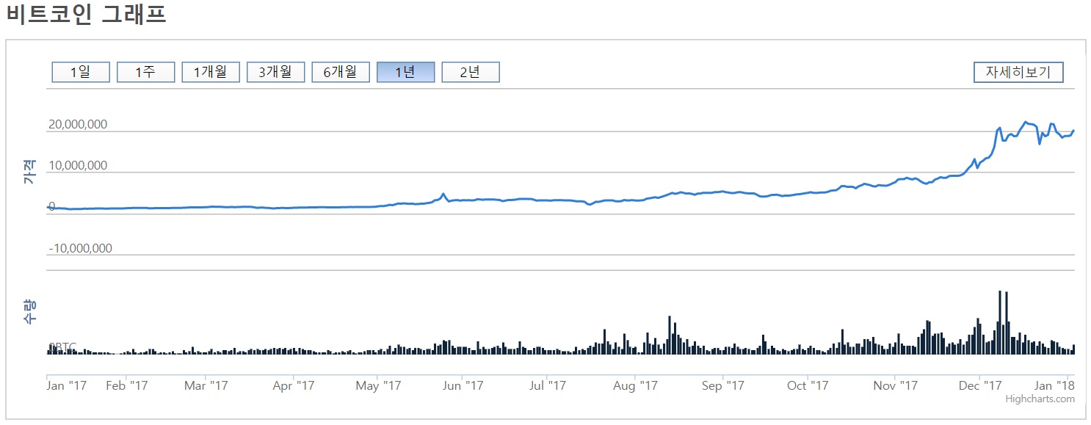Screen dimensions: 1091x425
Task: Click the Jul "17 date label
Action: (548, 385)
